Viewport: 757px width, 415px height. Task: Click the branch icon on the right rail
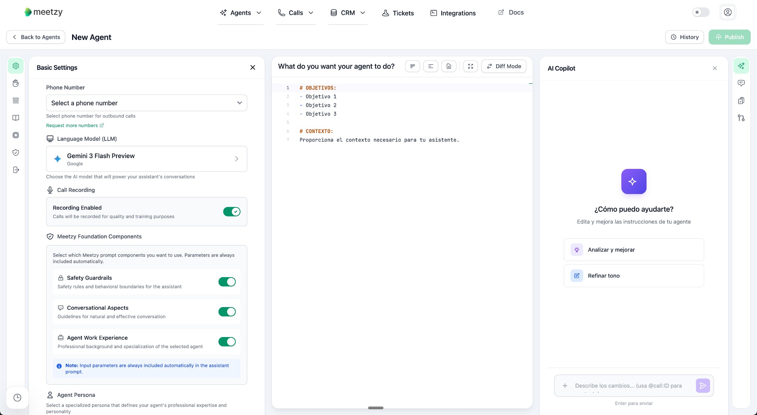(741, 118)
